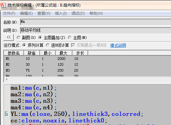Click the formula editor window icon
The width and height of the screenshot is (171, 125).
3,5
